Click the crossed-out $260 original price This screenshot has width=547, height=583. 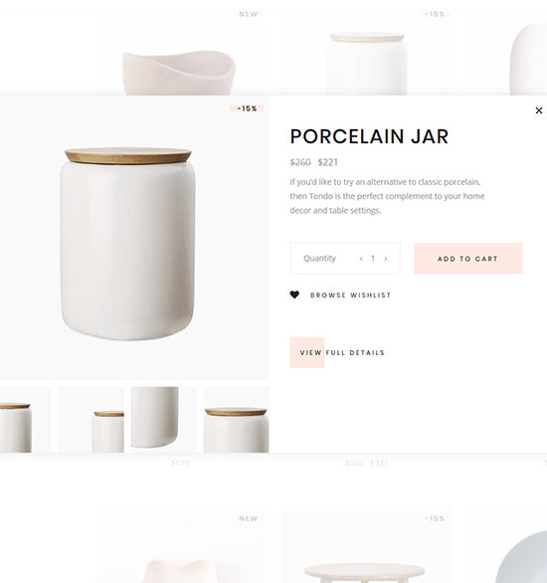tap(300, 162)
